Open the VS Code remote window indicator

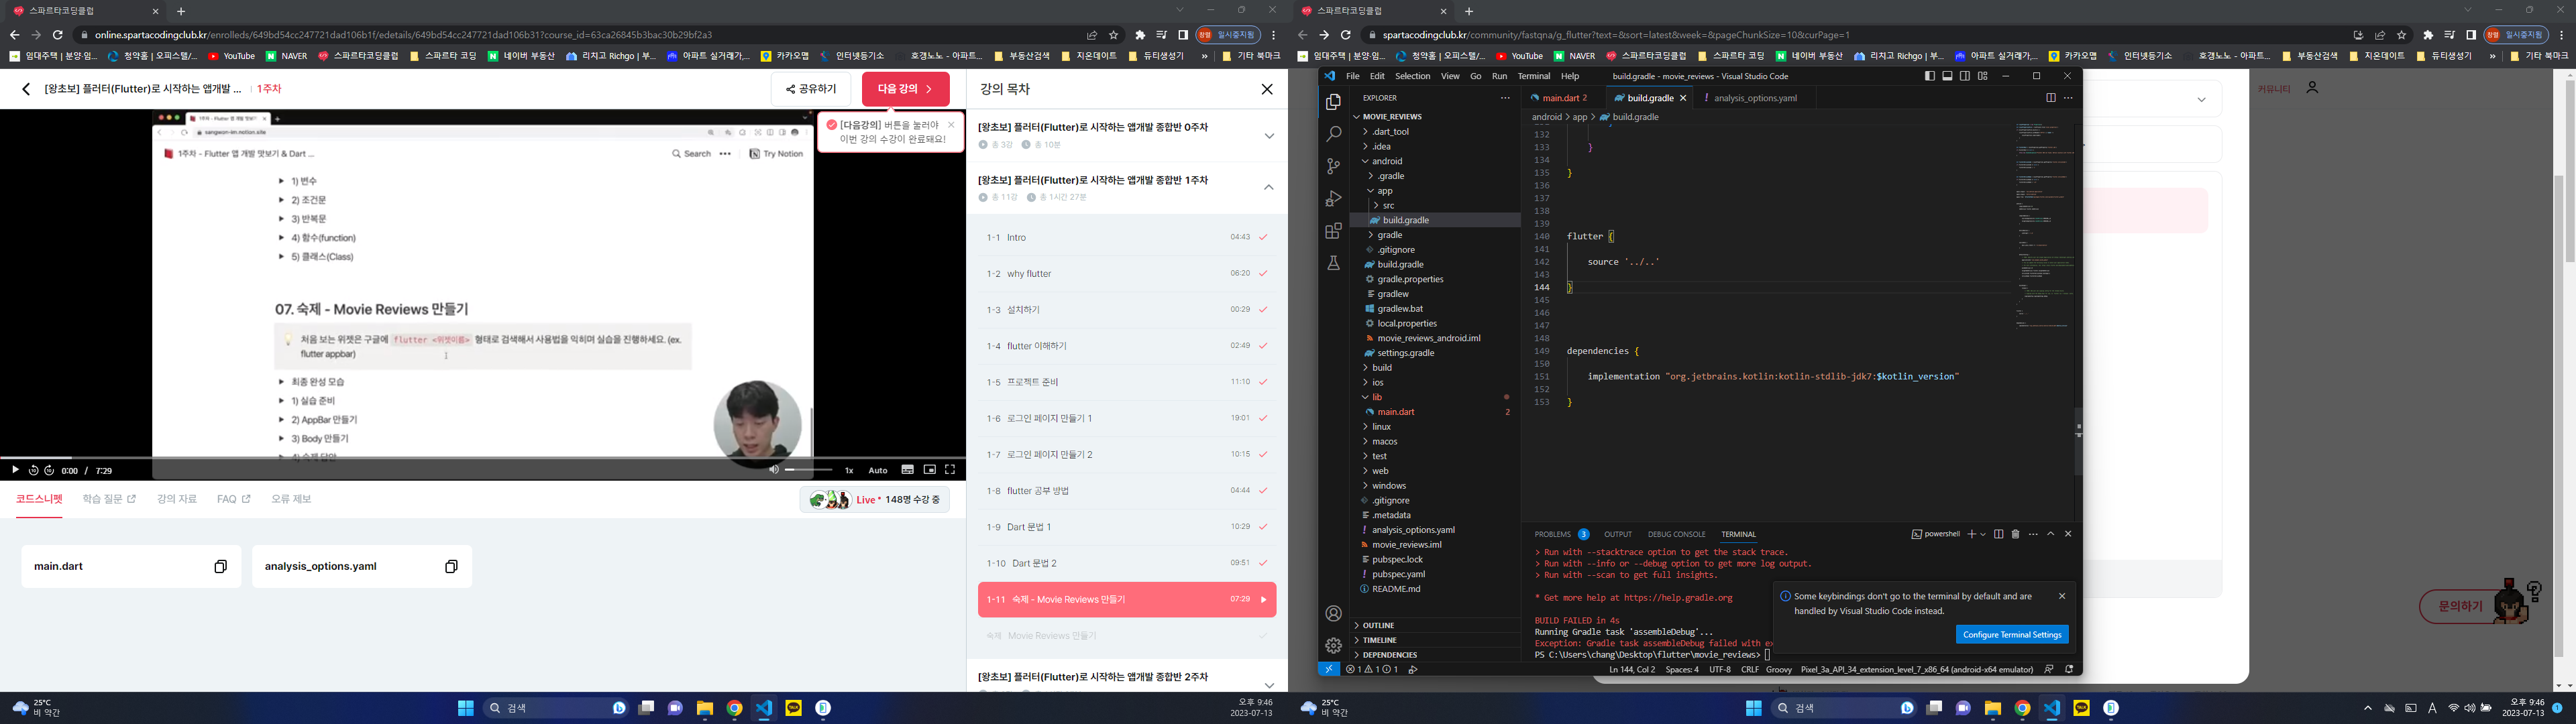(x=1328, y=669)
